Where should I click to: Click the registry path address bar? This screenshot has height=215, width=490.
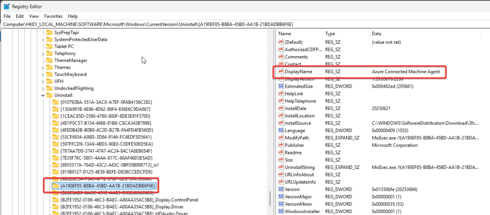245,24
